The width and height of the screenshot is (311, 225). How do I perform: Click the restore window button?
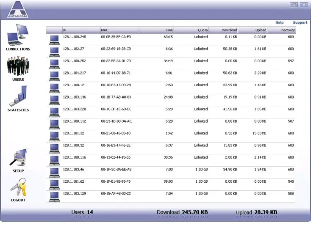click(x=294, y=5)
